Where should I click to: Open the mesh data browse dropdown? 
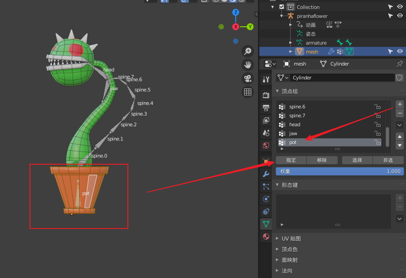tap(283, 78)
